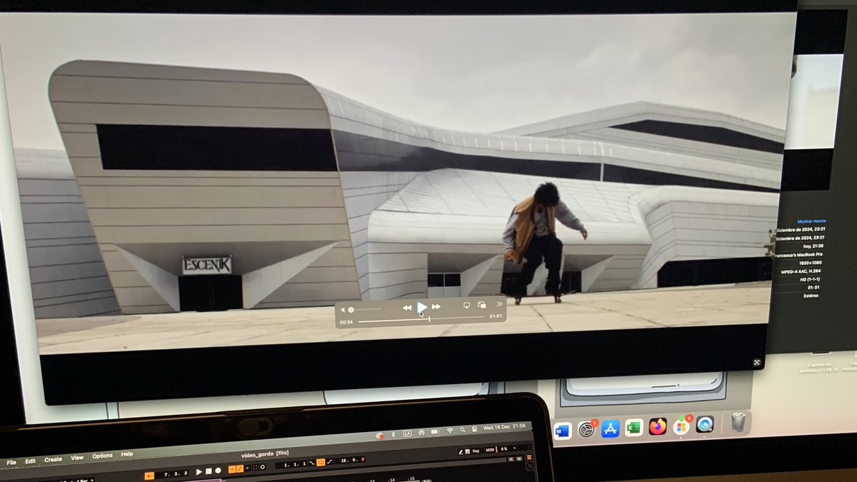The width and height of the screenshot is (857, 482).
Task: Click the elapsed time 00:34 label
Action: pyautogui.click(x=346, y=322)
